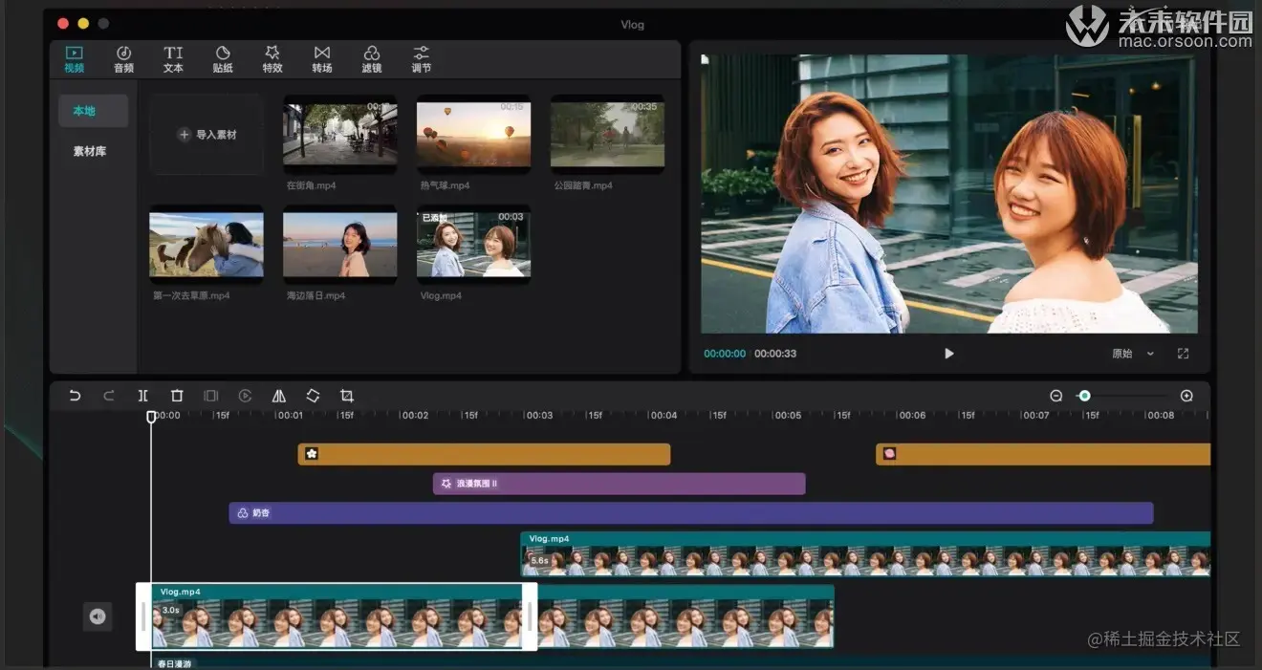Delete the selected clip with trash icon
Image resolution: width=1262 pixels, height=670 pixels.
point(177,396)
